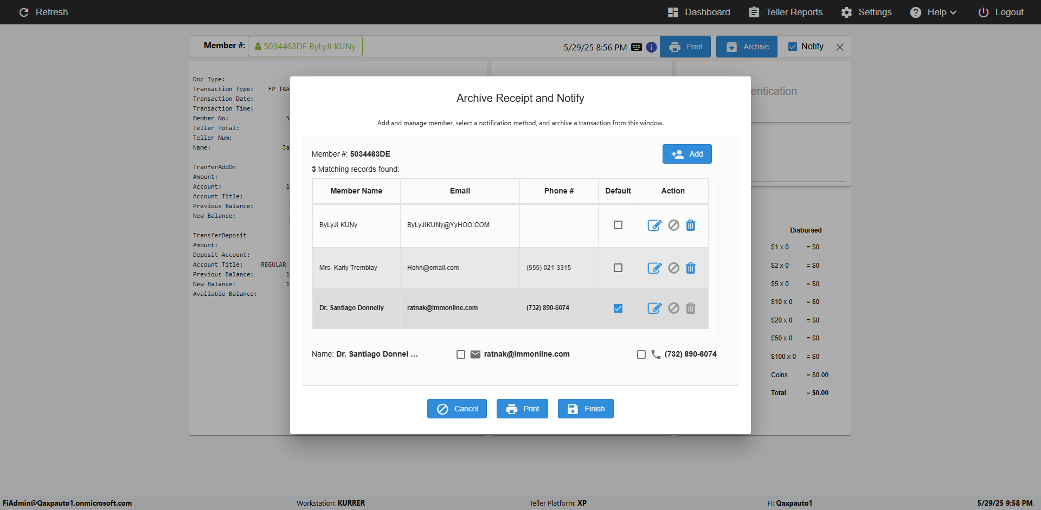This screenshot has height=510, width=1041.
Task: Click the Email column header
Action: [460, 191]
